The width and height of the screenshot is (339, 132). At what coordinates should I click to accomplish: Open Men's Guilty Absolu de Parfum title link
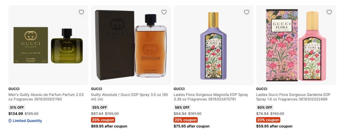(46, 97)
